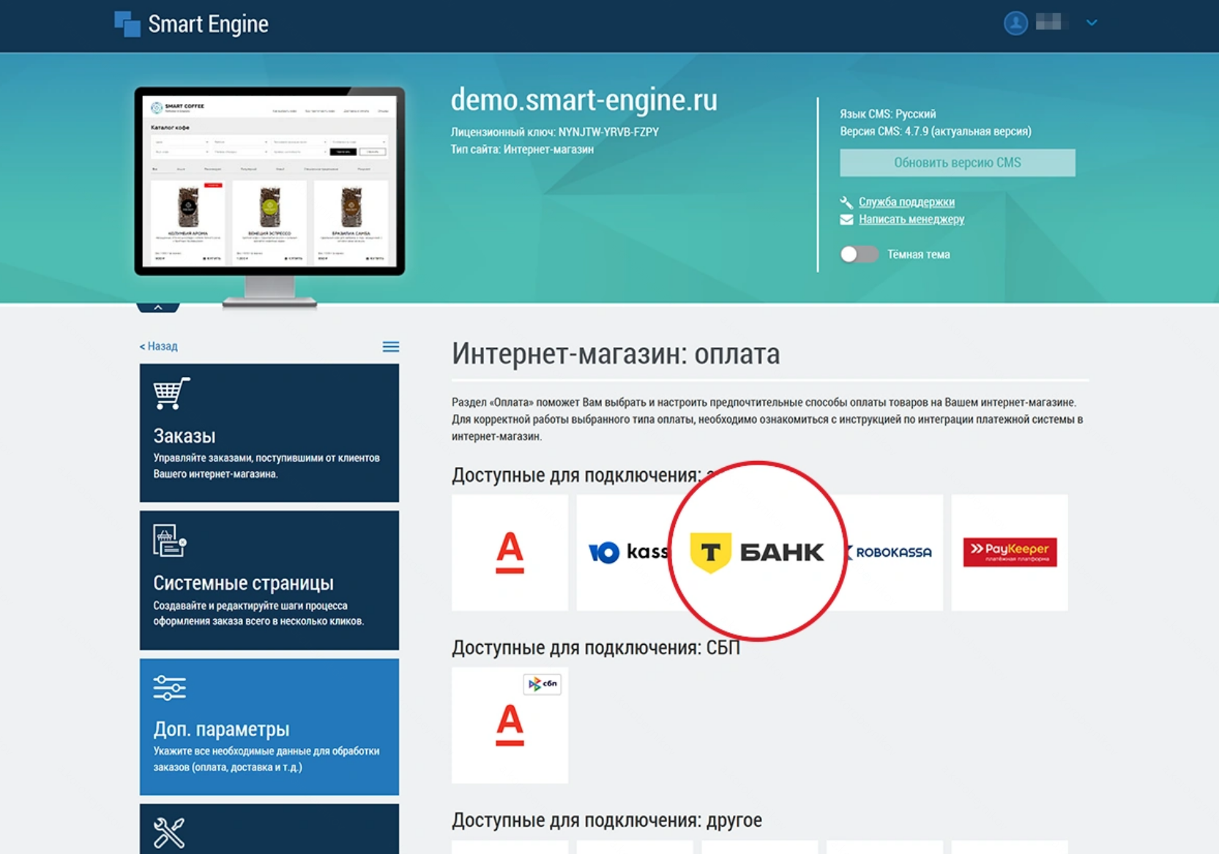
Task: Open the Написать менеджеру link
Action: pyautogui.click(x=911, y=220)
